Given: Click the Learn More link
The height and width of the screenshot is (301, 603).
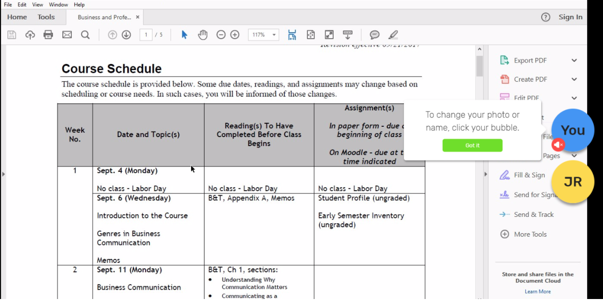Looking at the screenshot, I should coord(538,292).
